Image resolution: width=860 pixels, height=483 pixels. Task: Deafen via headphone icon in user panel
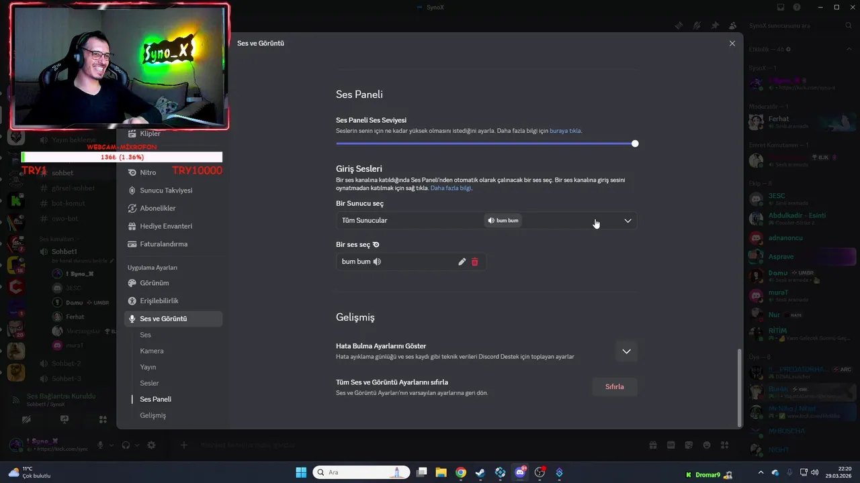click(126, 445)
